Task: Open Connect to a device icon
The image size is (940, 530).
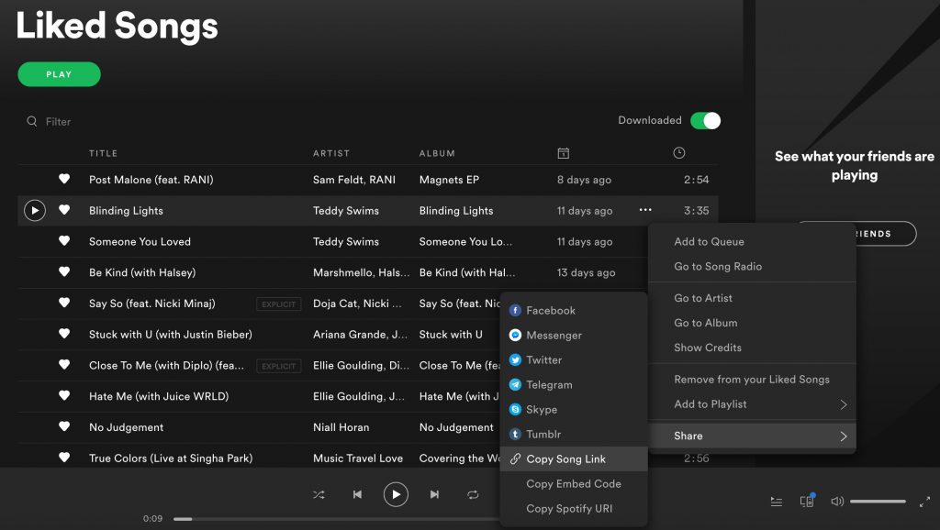Action: (807, 501)
